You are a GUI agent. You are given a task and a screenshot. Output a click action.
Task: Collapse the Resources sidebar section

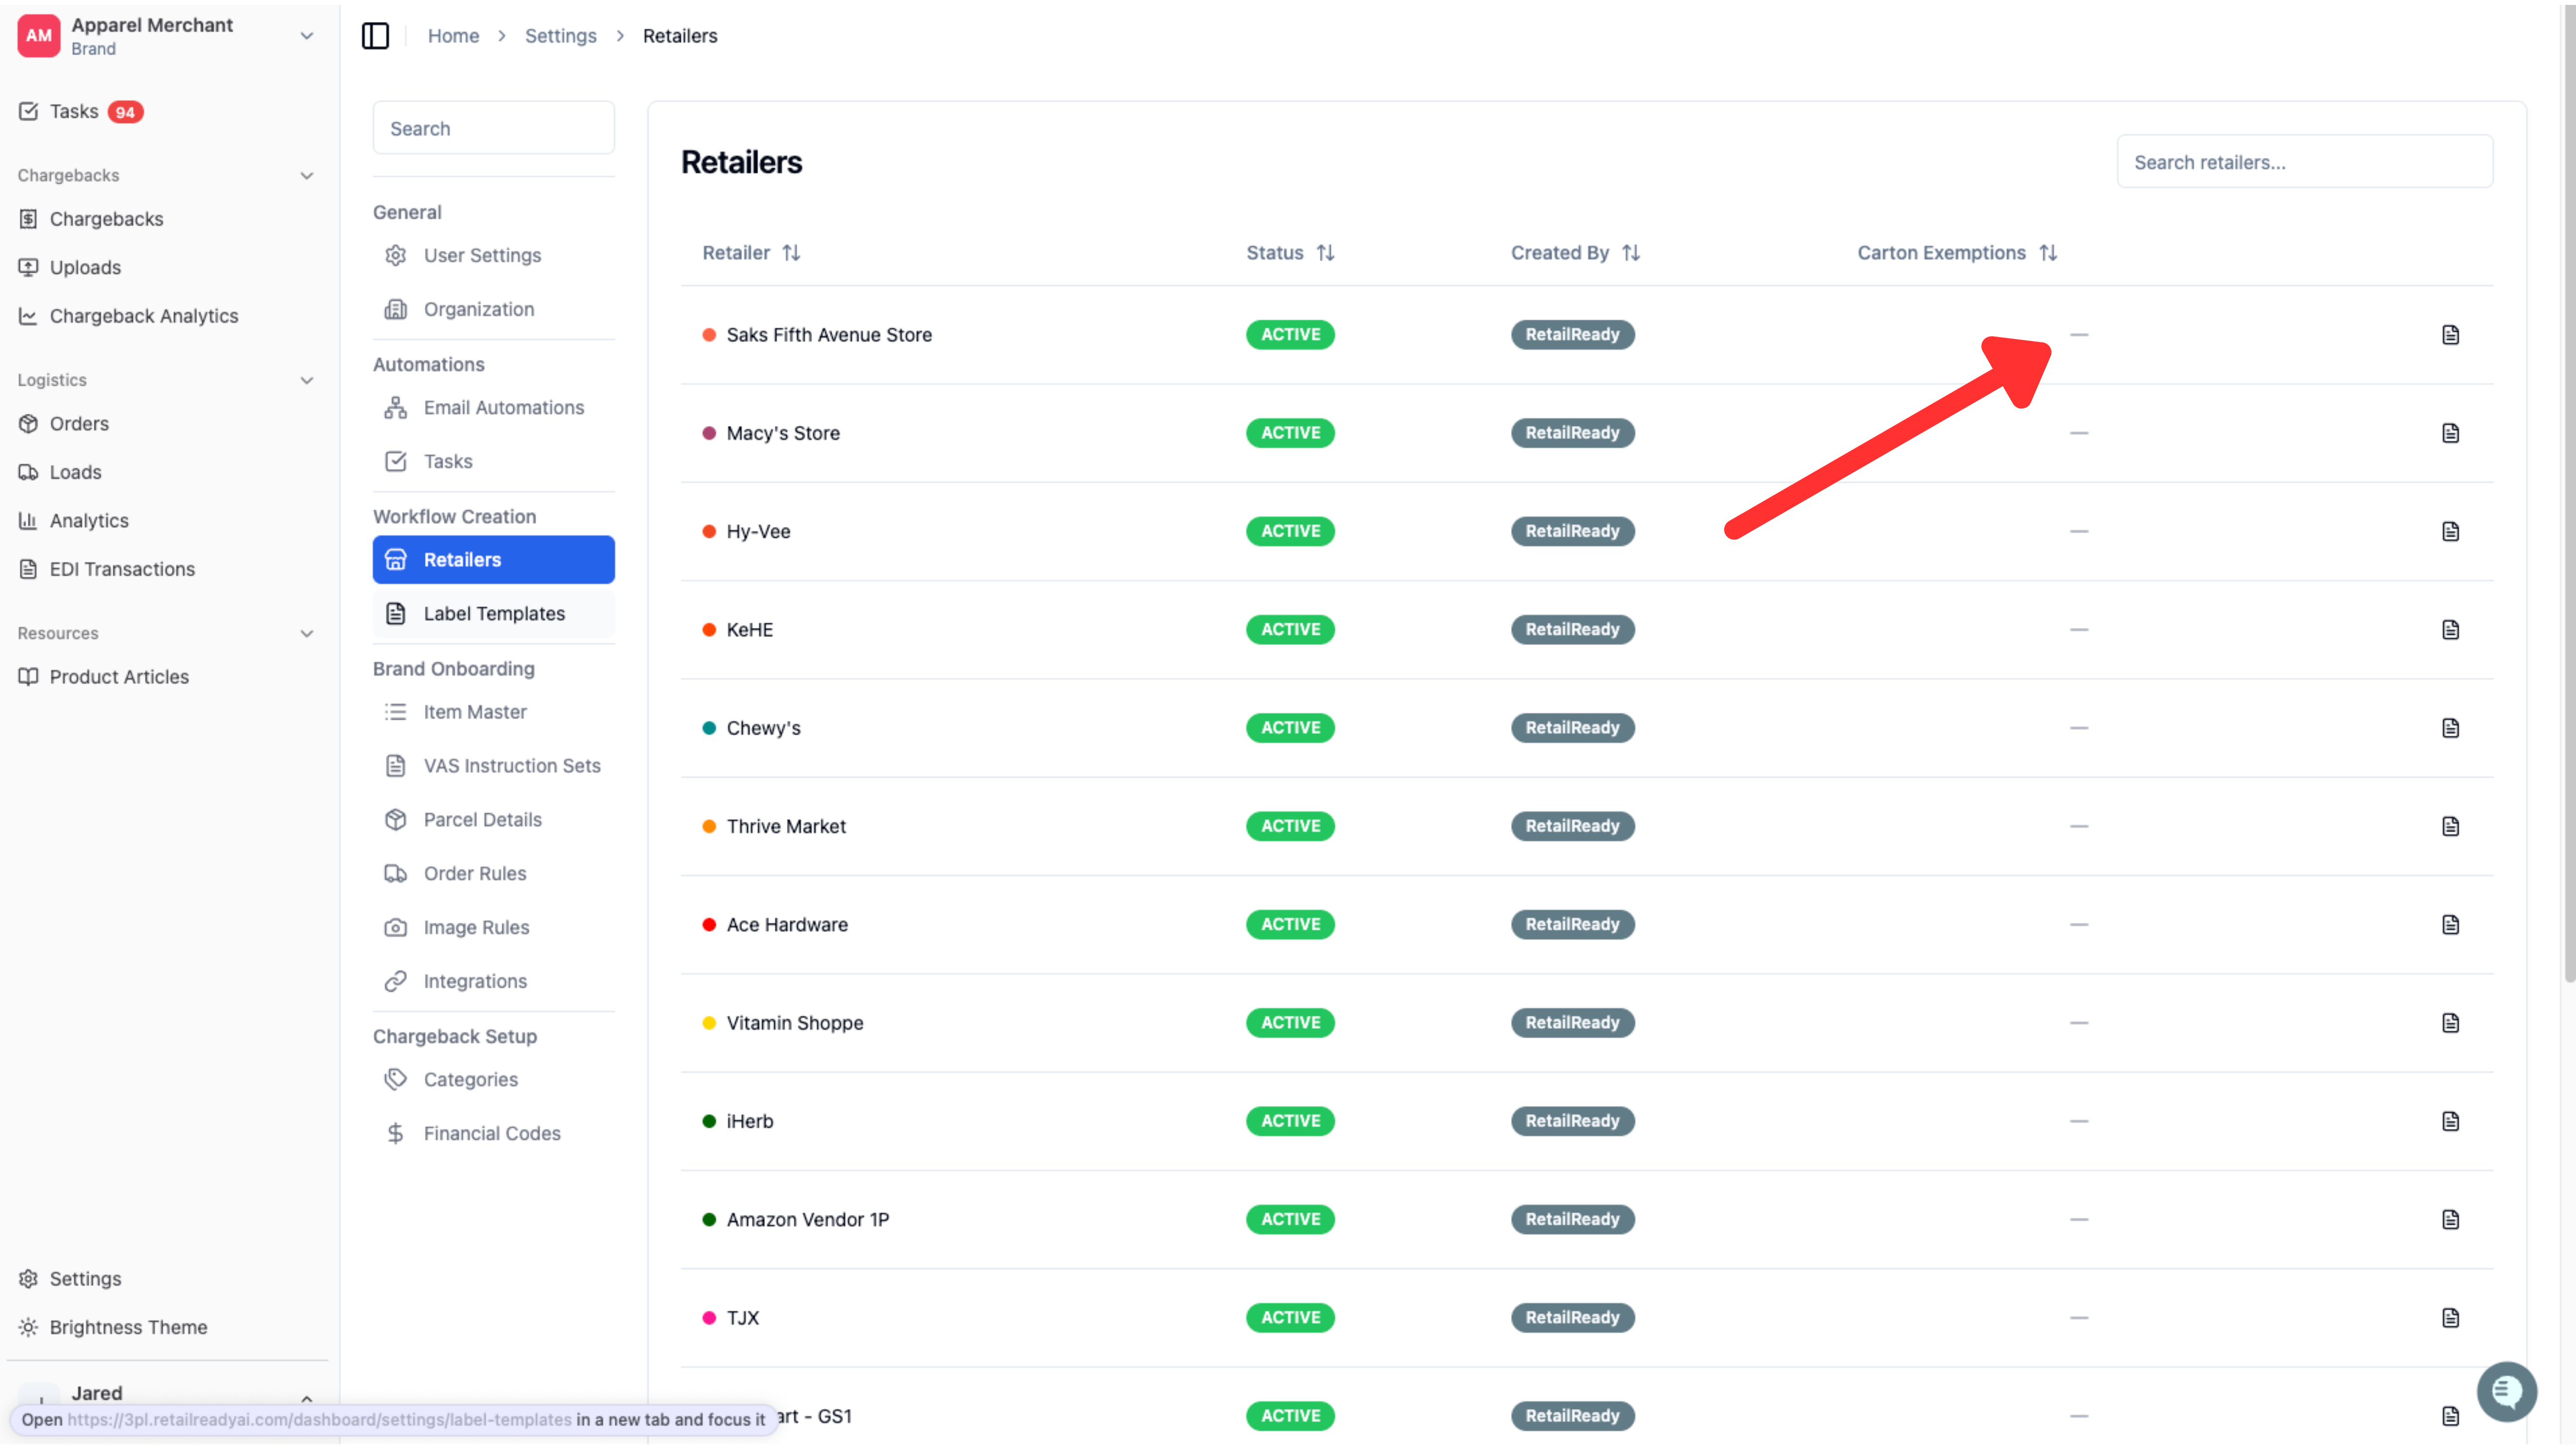pos(307,634)
